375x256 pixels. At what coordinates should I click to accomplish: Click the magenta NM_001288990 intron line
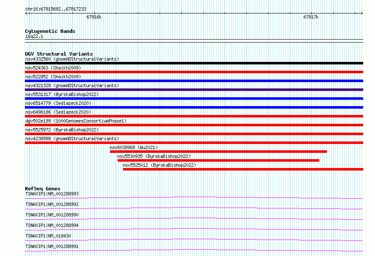click(x=194, y=219)
